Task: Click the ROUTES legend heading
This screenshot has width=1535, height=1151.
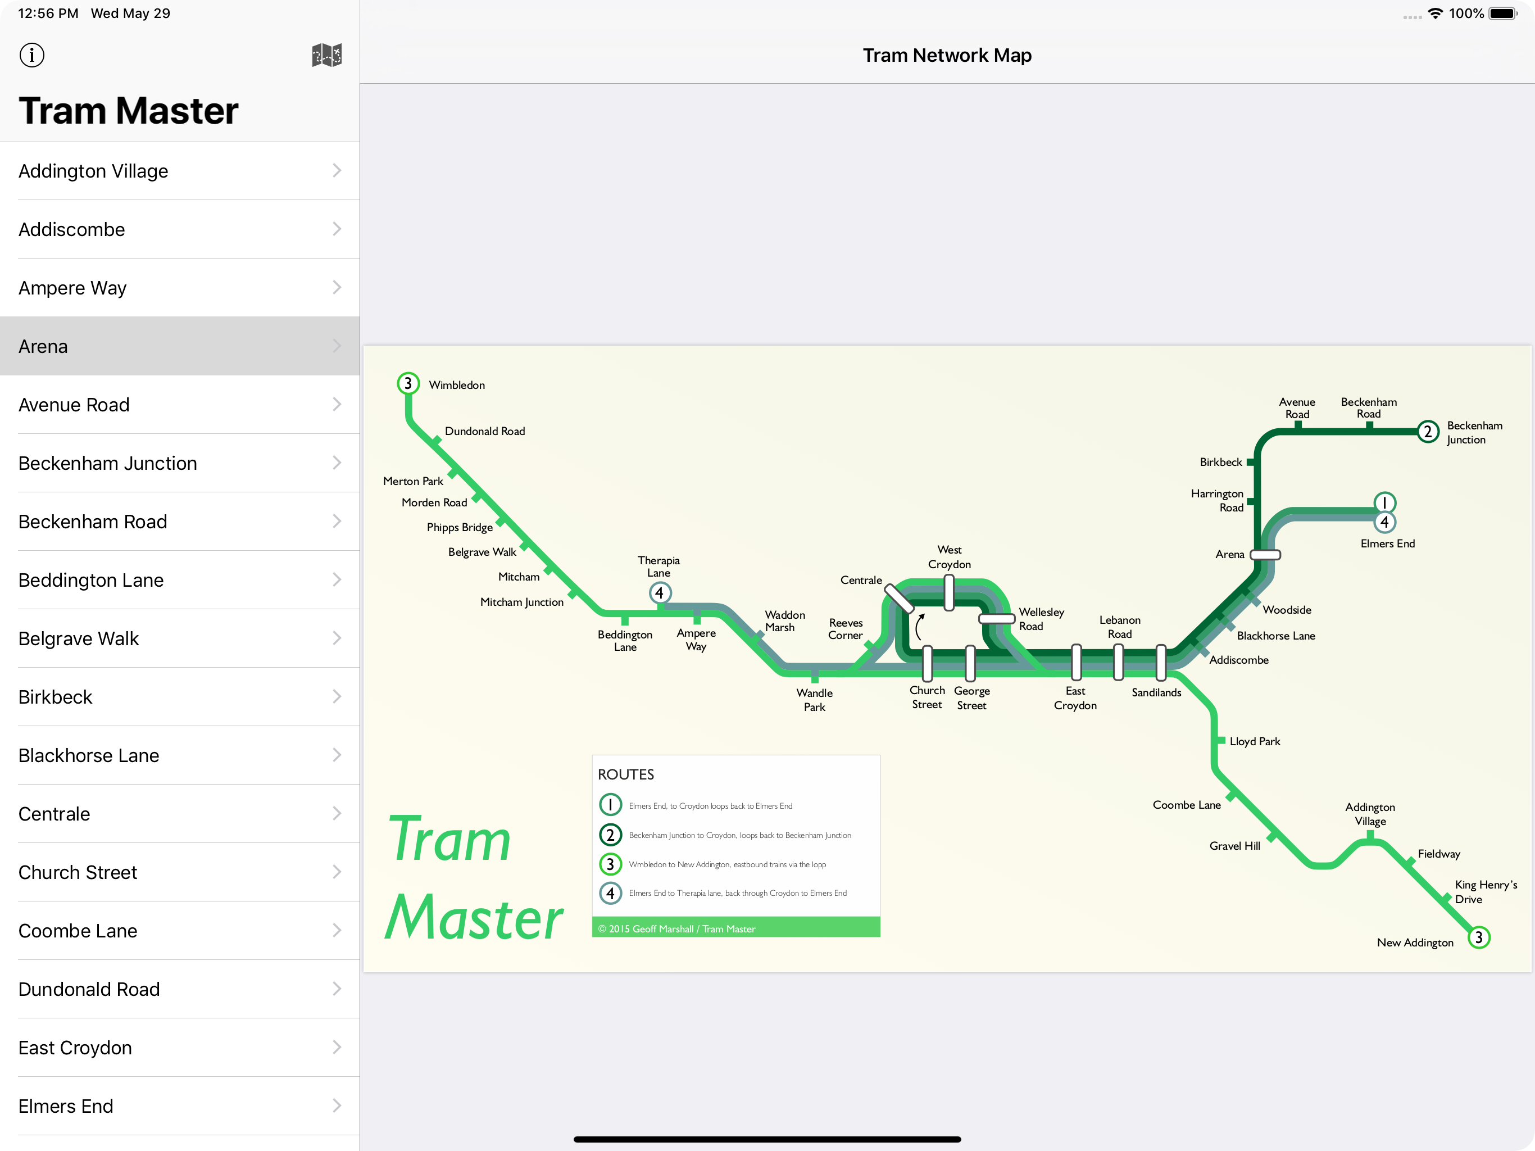Action: (x=625, y=774)
